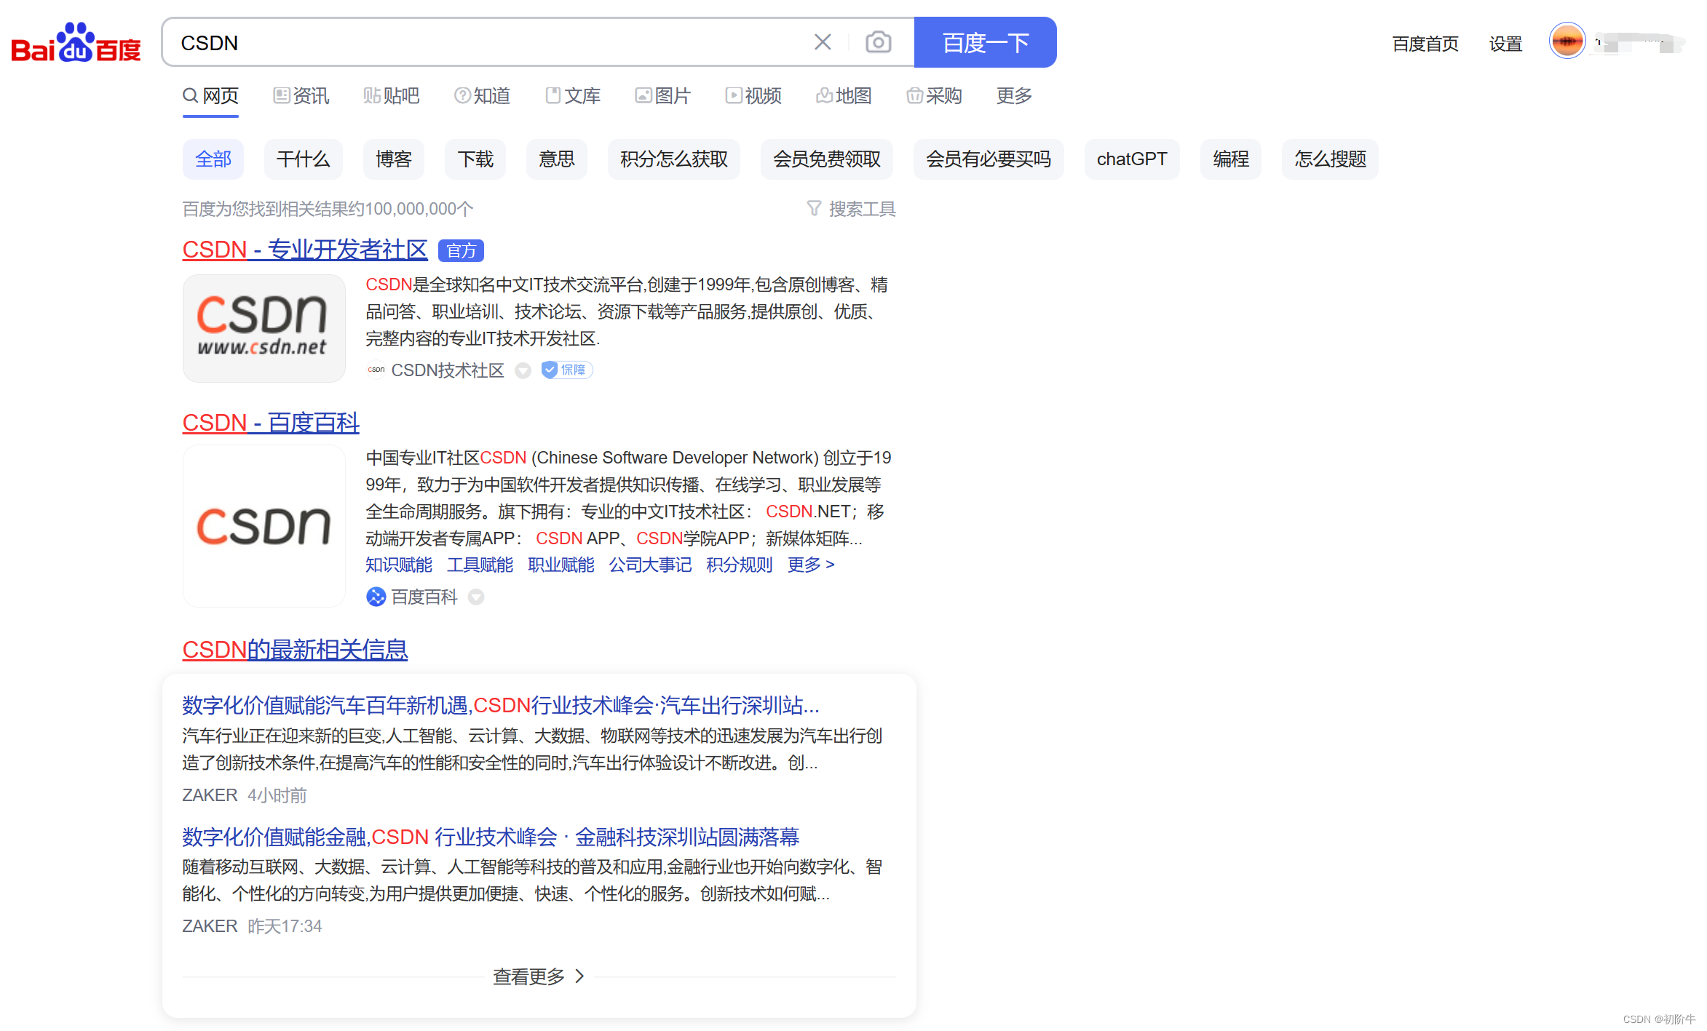Select the 会员有必要买吗 filter chip
This screenshot has width=1707, height=1031.
tap(989, 159)
